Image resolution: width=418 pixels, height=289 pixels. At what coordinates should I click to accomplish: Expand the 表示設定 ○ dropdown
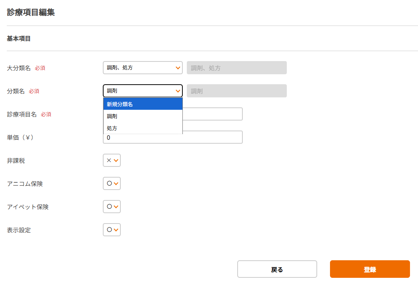pos(112,230)
